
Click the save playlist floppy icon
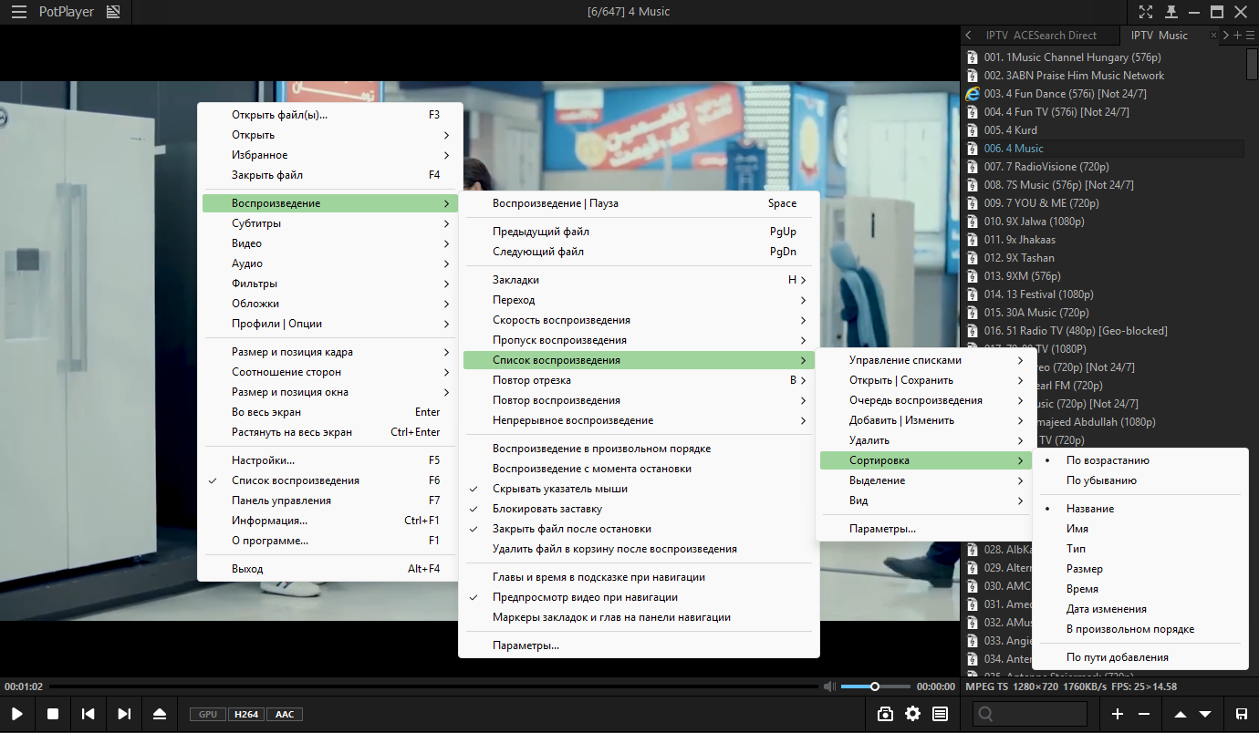pyautogui.click(x=1242, y=714)
